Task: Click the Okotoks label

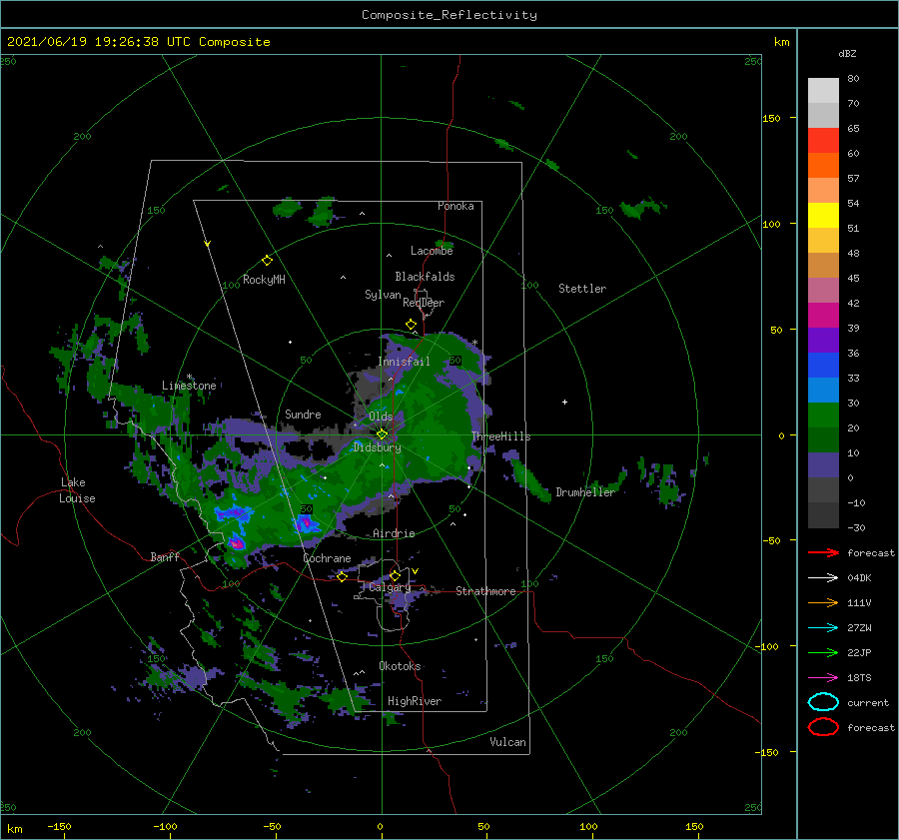Action: pos(400,666)
